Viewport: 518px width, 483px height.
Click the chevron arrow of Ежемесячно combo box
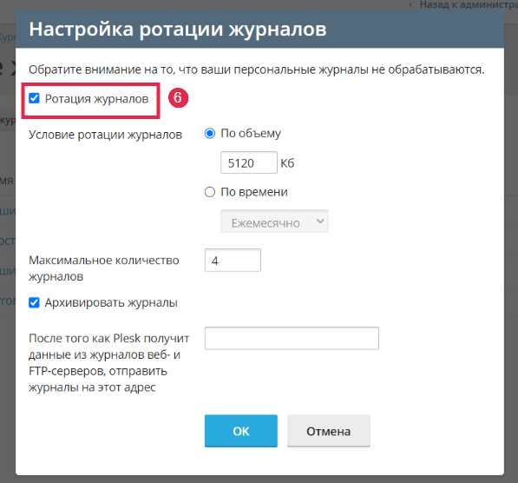[320, 222]
